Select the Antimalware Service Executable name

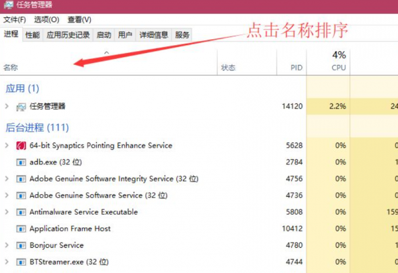pos(84,212)
